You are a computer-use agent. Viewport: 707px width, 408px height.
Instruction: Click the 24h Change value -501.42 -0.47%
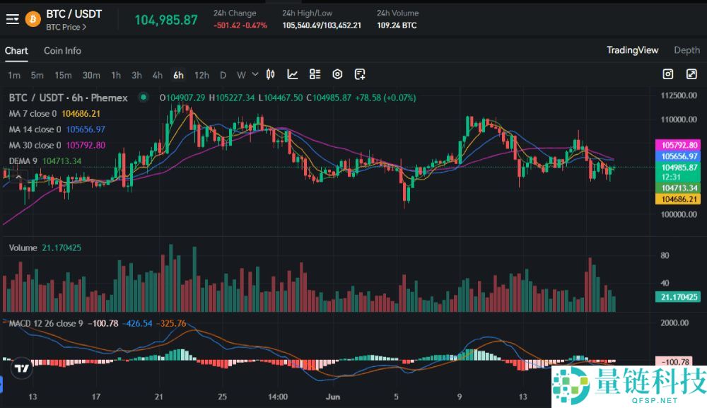coord(240,25)
